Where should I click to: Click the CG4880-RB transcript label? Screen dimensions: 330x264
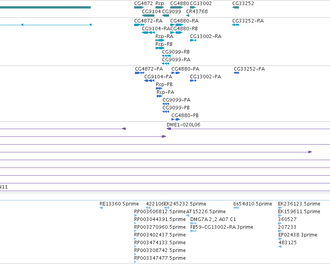[x=184, y=29]
